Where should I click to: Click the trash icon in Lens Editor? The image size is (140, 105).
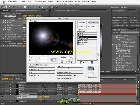tap(92, 62)
